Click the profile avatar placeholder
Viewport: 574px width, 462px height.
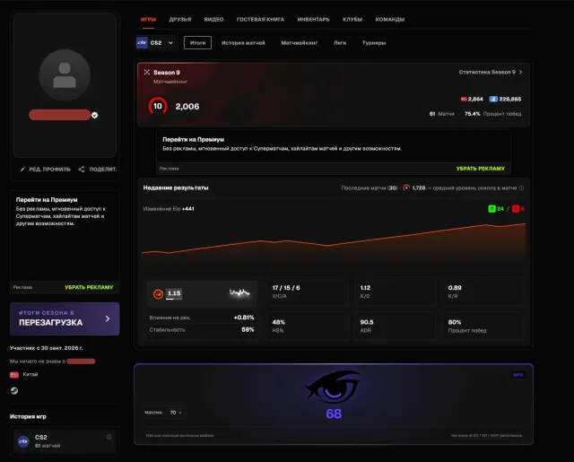pyautogui.click(x=65, y=75)
